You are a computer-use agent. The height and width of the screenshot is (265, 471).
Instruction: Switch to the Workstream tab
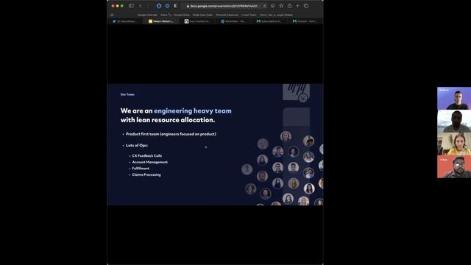(x=233, y=21)
